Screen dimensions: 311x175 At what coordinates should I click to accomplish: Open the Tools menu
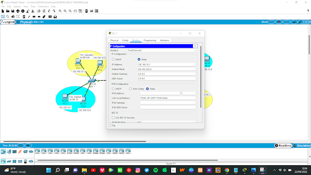coord(33,6)
